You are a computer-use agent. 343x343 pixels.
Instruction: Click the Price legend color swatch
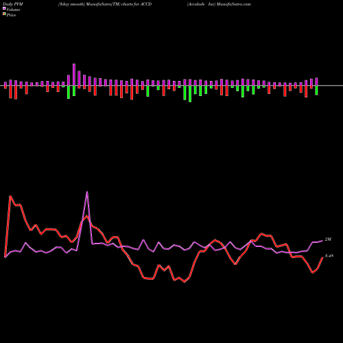pos(4,14)
